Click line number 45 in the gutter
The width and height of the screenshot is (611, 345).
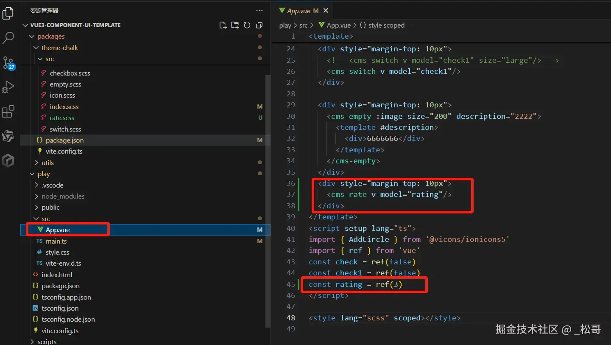(290, 284)
